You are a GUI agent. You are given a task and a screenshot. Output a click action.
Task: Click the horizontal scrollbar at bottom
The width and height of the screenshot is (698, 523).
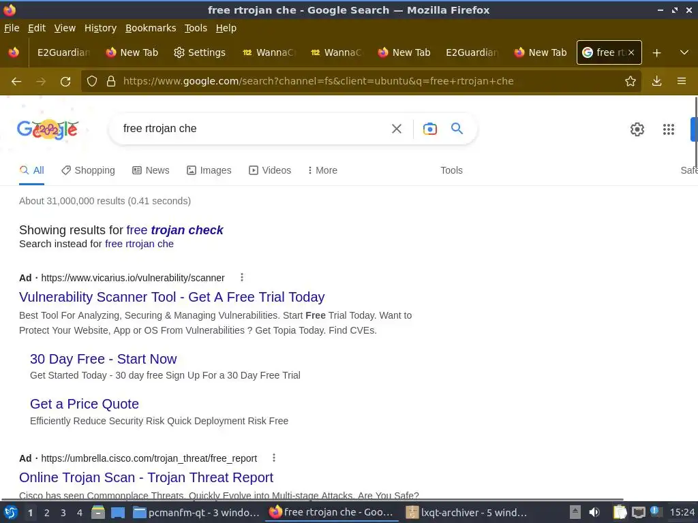pos(312,500)
